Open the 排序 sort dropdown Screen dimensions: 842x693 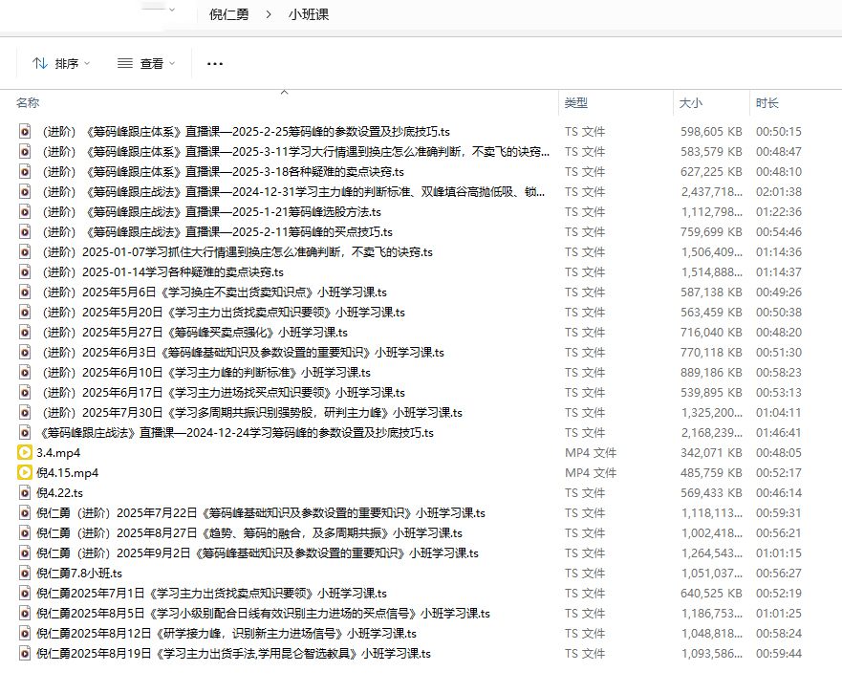pyautogui.click(x=61, y=64)
